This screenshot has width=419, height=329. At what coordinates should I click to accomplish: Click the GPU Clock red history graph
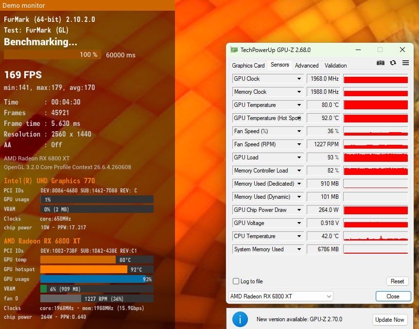coord(375,79)
